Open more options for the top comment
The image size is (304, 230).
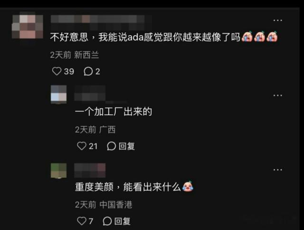pos(277,20)
